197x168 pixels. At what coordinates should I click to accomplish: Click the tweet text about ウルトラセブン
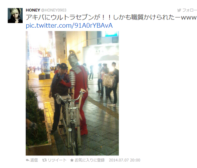point(111,17)
